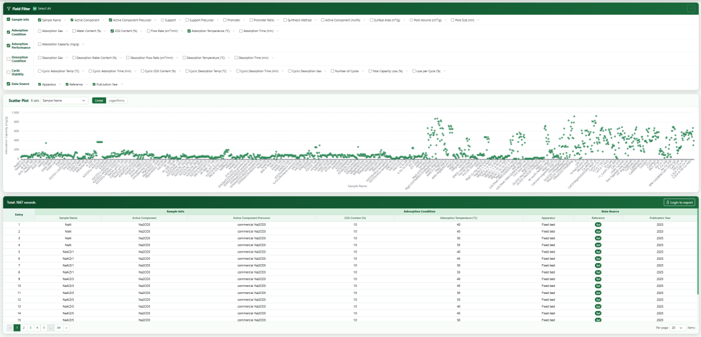Viewport: 701px width, 337px height.
Task: Turn on the Cyclic Stability group
Action: [x=8, y=72]
